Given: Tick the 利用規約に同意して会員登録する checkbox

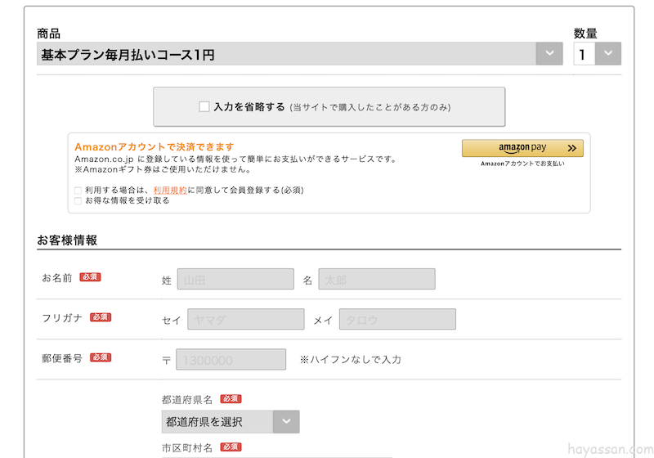Looking at the screenshot, I should 78,190.
